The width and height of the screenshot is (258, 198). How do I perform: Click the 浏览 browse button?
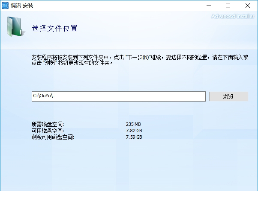(228, 96)
